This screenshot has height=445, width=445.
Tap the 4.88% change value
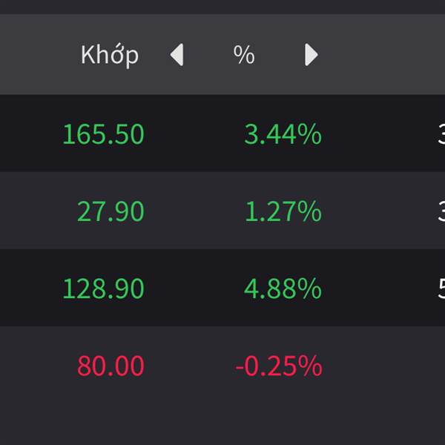coord(283,289)
